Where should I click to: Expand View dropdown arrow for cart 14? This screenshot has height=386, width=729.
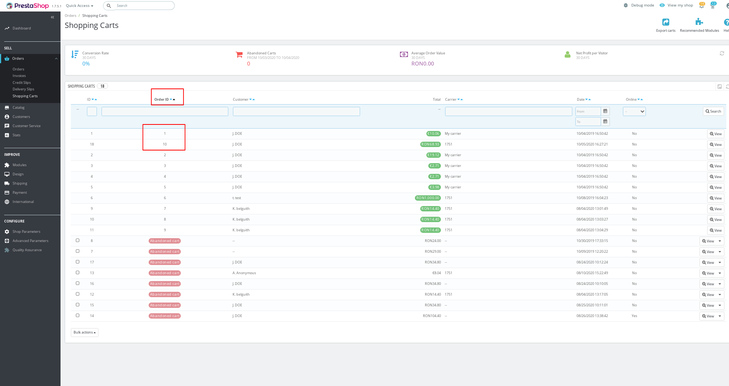[720, 316]
